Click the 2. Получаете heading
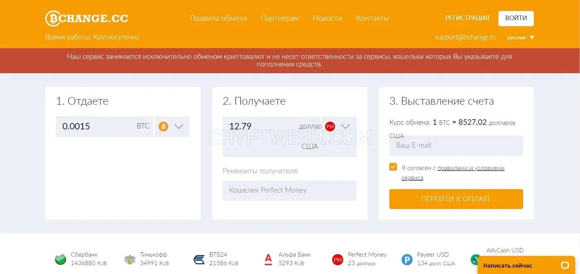 [x=254, y=101]
